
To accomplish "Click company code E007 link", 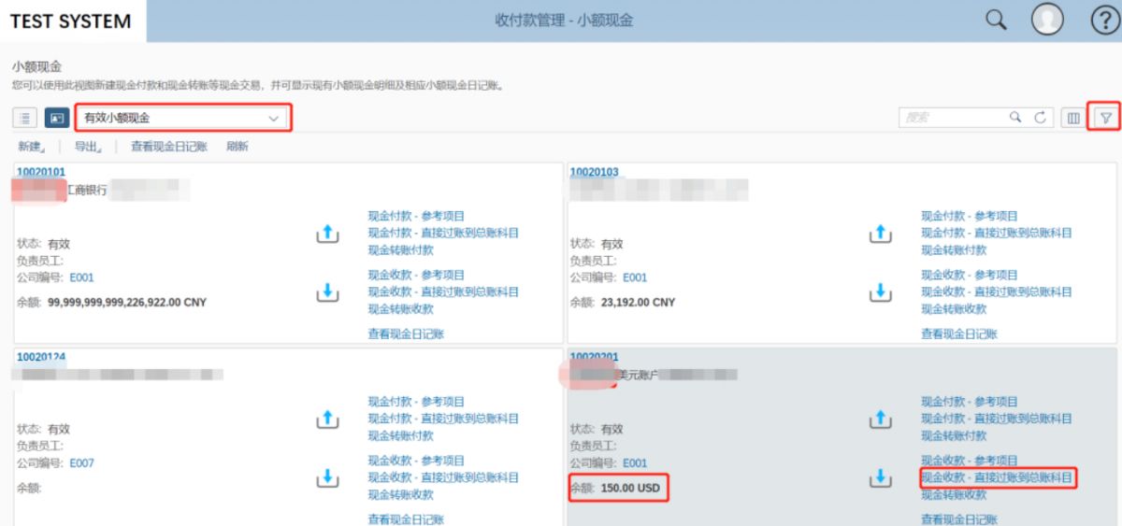I will coord(82,463).
